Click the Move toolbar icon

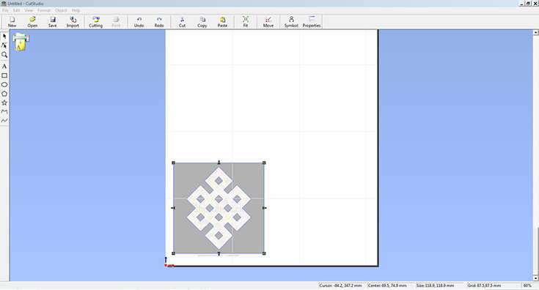(268, 22)
